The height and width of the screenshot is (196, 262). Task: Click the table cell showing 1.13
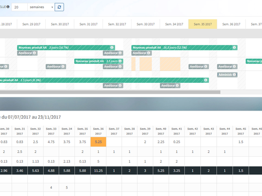coord(35,161)
